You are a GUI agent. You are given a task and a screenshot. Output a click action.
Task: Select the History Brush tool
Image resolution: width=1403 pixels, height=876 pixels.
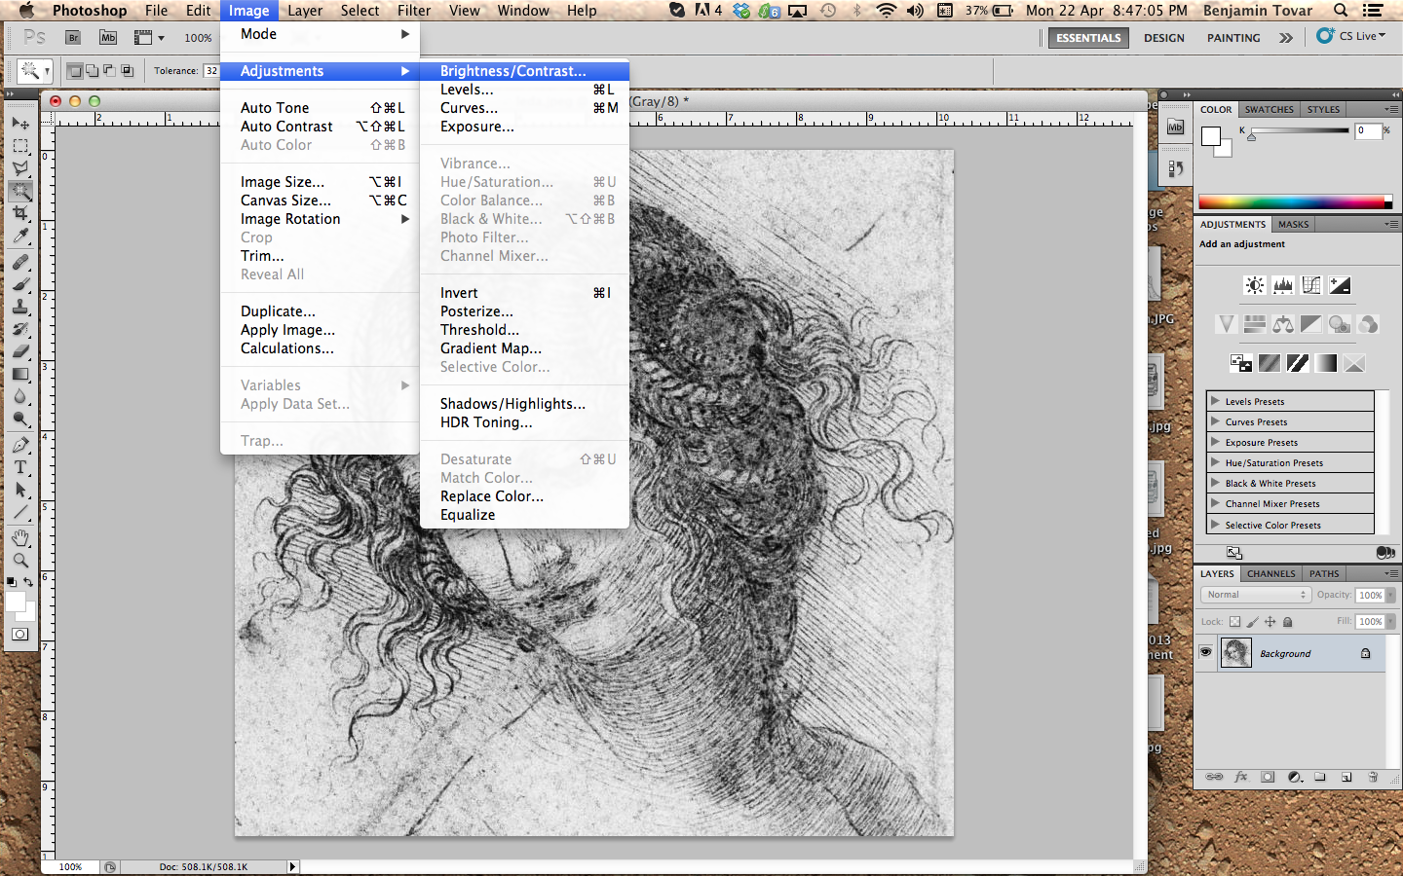[x=20, y=329]
